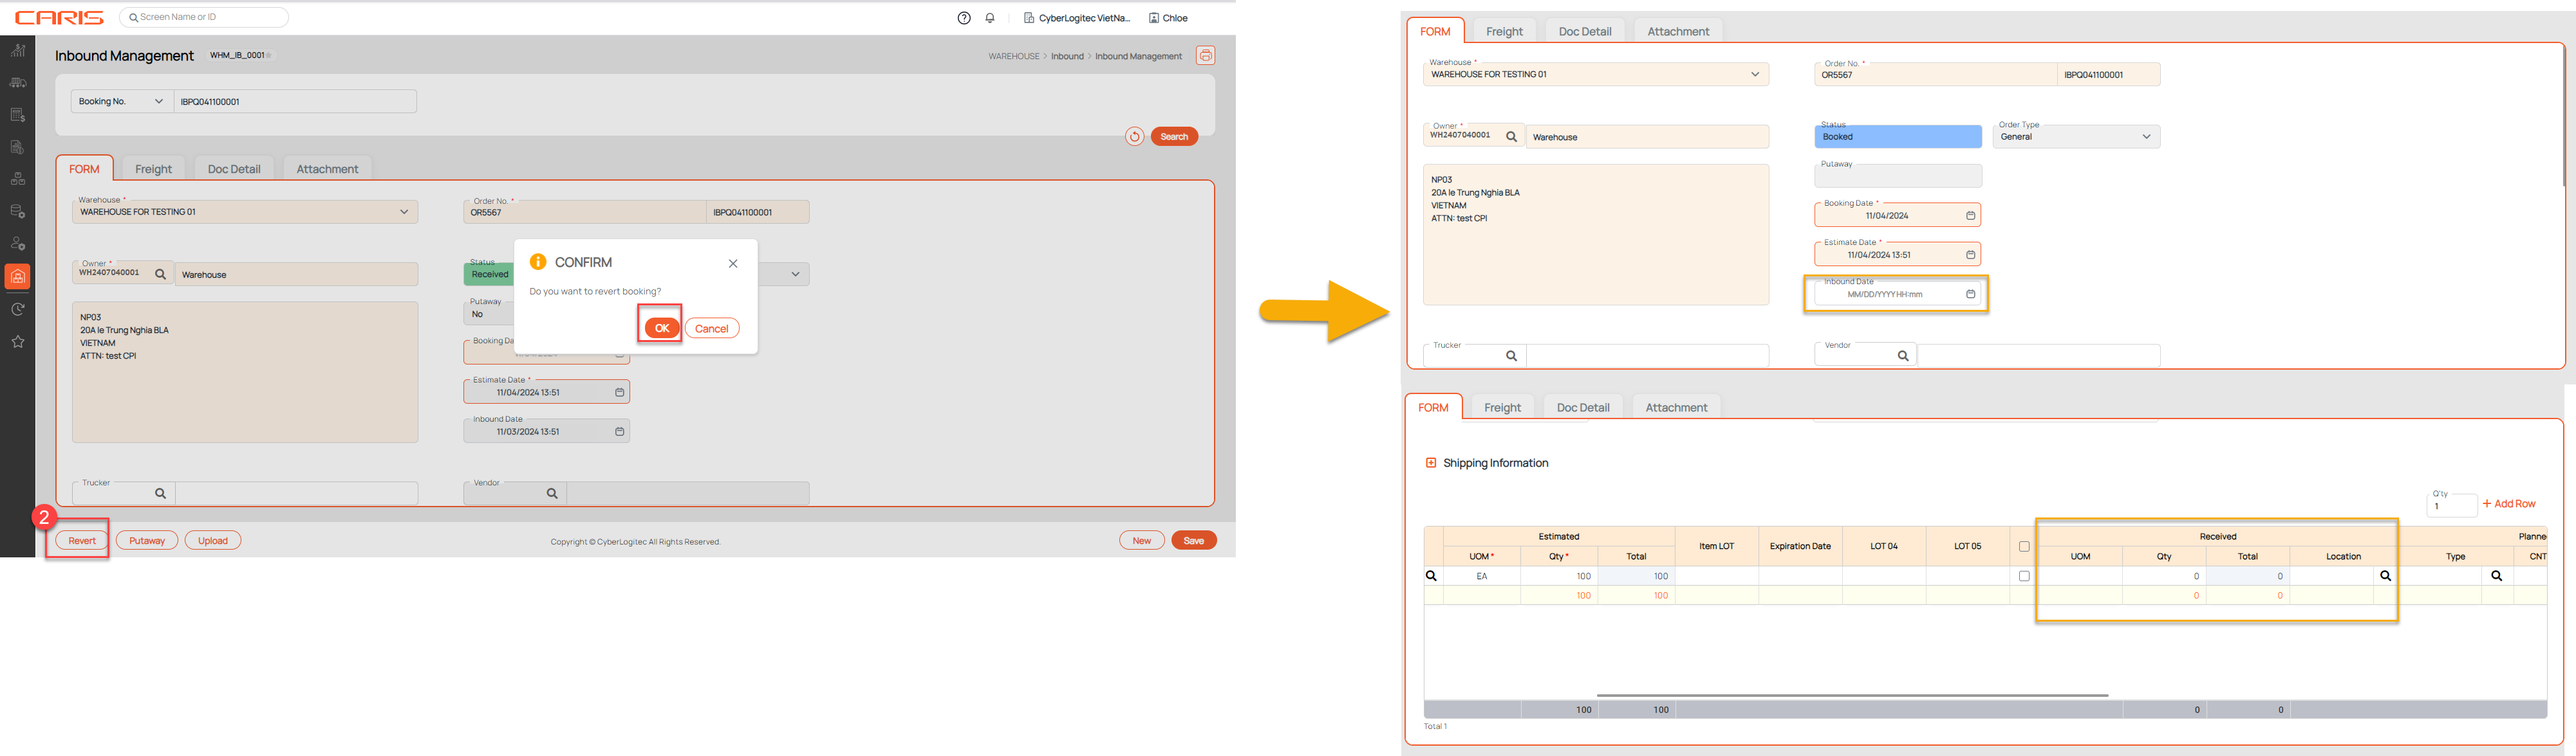
Task: Check the header checkbox beside LOT 05
Action: click(2024, 546)
